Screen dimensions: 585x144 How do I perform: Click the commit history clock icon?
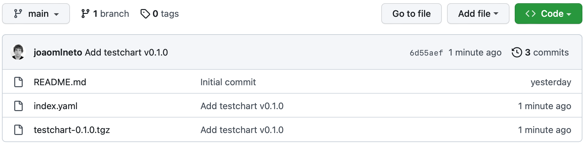tap(517, 52)
